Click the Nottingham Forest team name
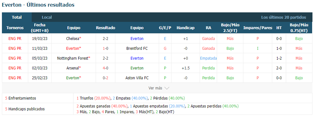The height and width of the screenshot is (117, 315). [73, 58]
